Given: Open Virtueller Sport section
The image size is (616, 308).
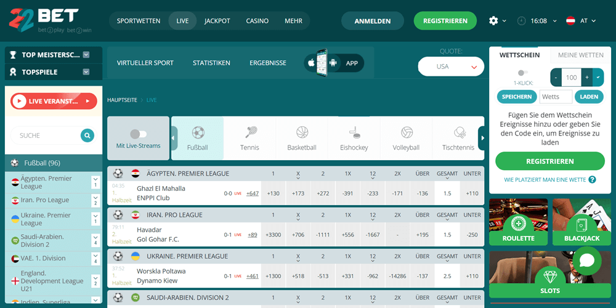Looking at the screenshot, I should pos(145,63).
